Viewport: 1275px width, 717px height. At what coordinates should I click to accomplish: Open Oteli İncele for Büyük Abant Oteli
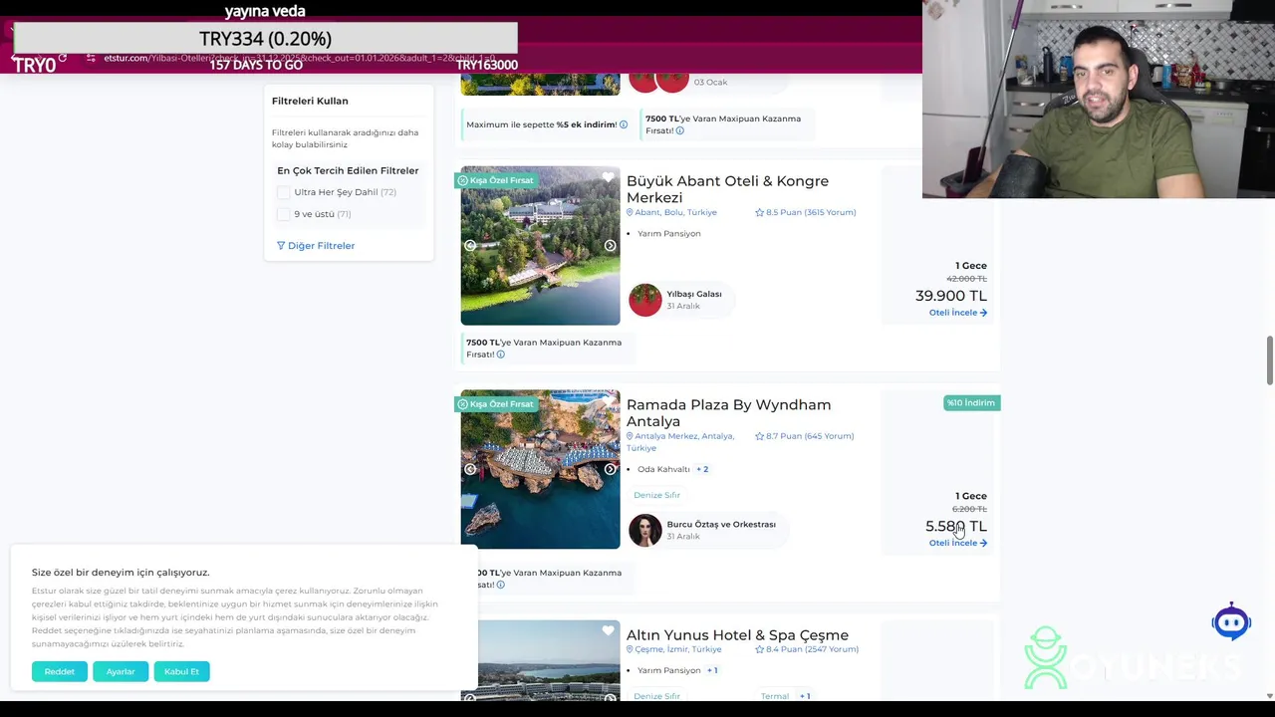tap(958, 313)
